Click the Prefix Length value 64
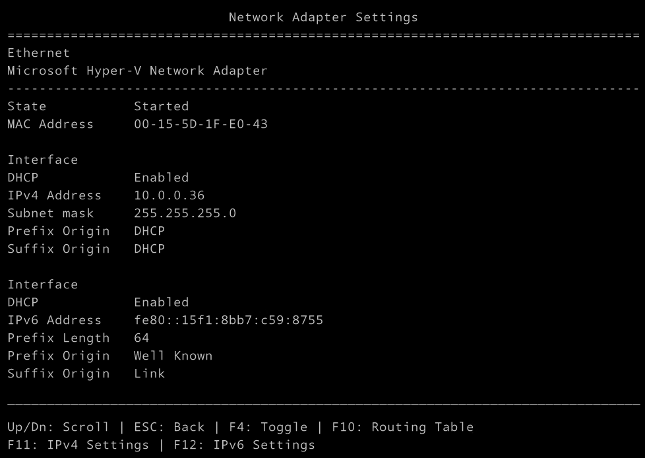This screenshot has height=458, width=645. pos(141,338)
